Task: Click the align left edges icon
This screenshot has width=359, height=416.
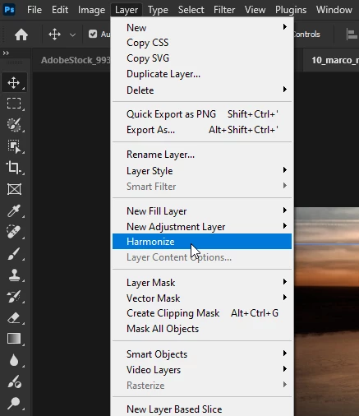Action: pyautogui.click(x=352, y=35)
